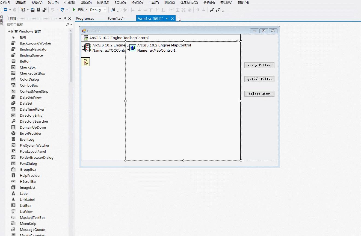
Task: Open the 项目(P) menu
Action: coord(53,3)
